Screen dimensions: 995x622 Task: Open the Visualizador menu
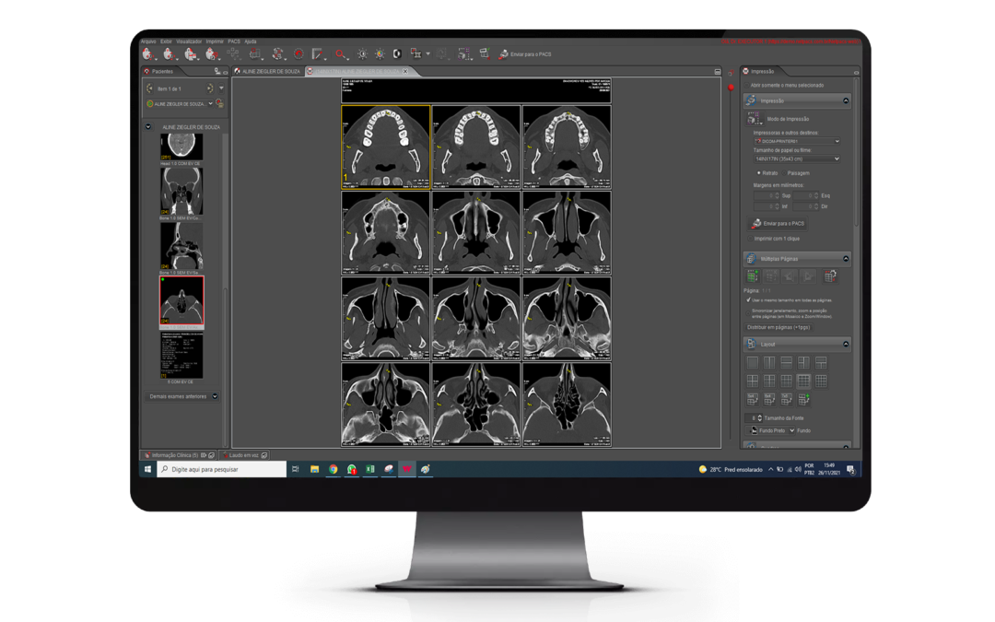189,41
